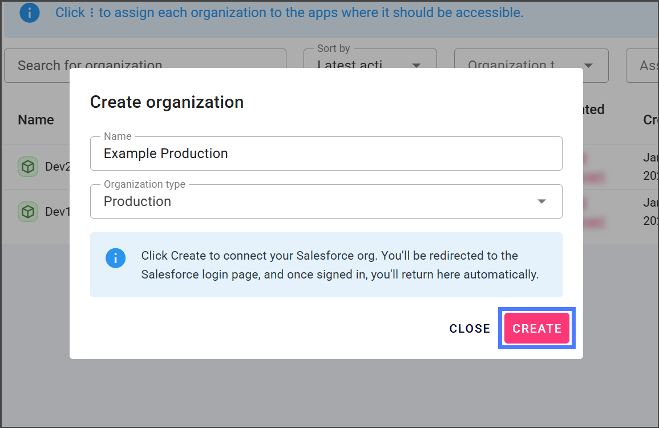Click the pink CREATE button
Image resolution: width=659 pixels, height=428 pixels.
coord(536,328)
